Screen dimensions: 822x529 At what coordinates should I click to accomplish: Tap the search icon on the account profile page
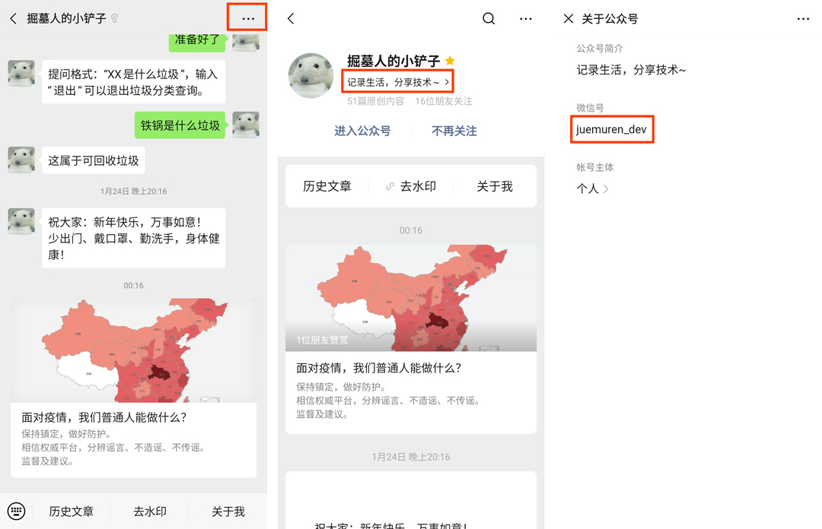point(488,17)
